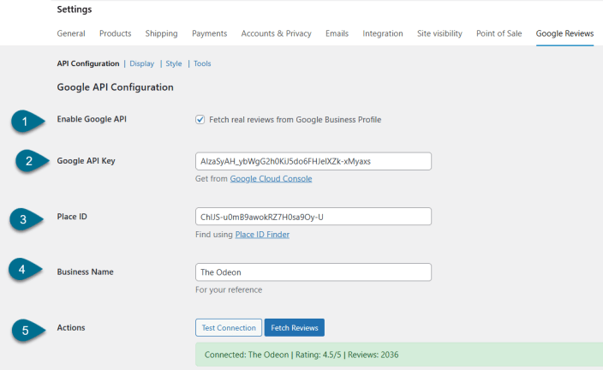
Task: Go to the Shipping tab
Action: click(x=161, y=33)
